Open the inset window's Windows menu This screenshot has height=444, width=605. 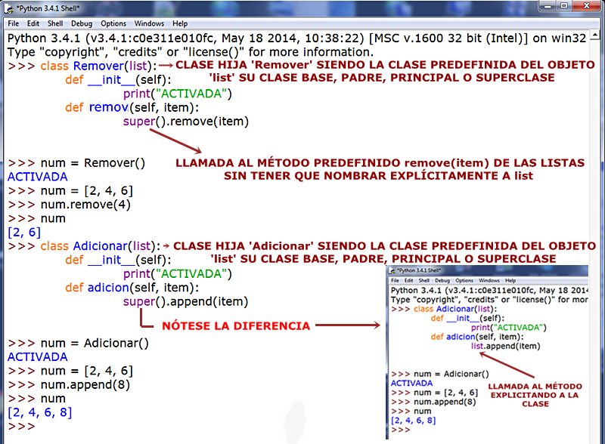tap(488, 279)
